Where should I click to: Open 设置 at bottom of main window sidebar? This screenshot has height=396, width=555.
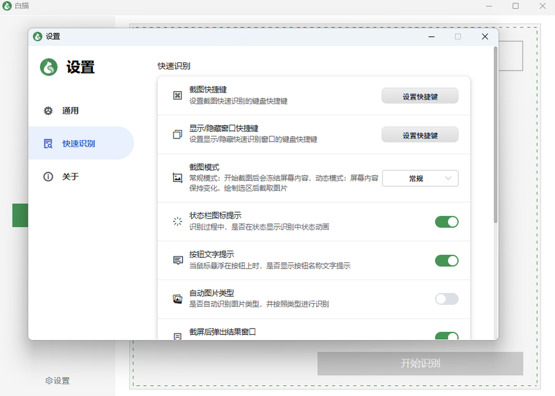(58, 381)
